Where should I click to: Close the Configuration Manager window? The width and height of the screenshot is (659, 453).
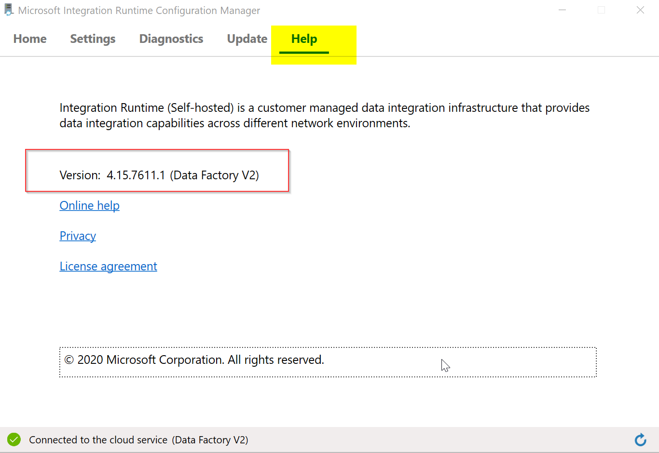[x=640, y=10]
